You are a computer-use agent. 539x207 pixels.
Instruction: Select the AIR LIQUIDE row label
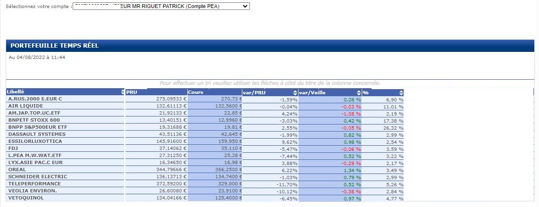pos(25,106)
